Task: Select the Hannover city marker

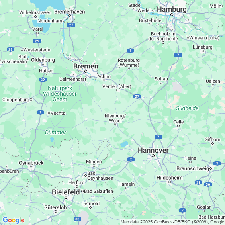Action: click(x=153, y=156)
